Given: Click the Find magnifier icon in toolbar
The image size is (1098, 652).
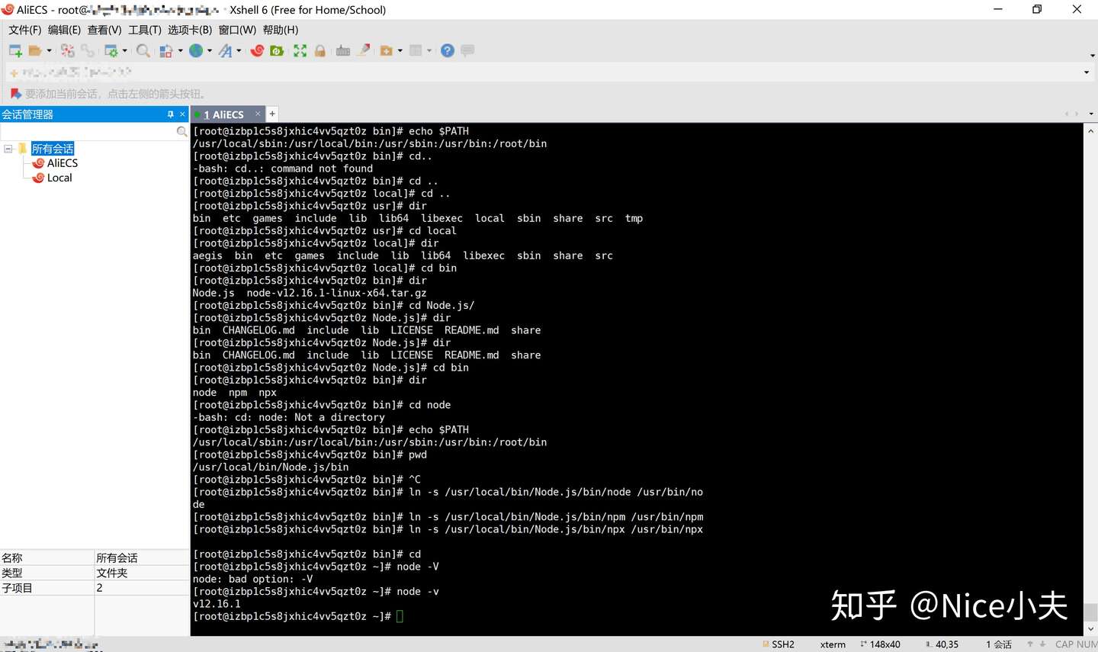Looking at the screenshot, I should pyautogui.click(x=143, y=51).
